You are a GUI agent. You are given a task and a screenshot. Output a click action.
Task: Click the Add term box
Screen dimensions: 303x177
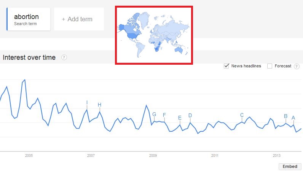pyautogui.click(x=79, y=19)
